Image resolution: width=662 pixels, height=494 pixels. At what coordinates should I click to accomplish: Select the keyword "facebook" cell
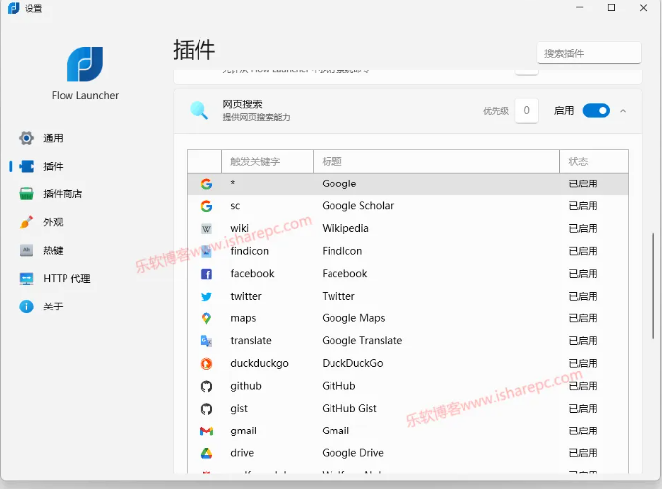pos(252,274)
